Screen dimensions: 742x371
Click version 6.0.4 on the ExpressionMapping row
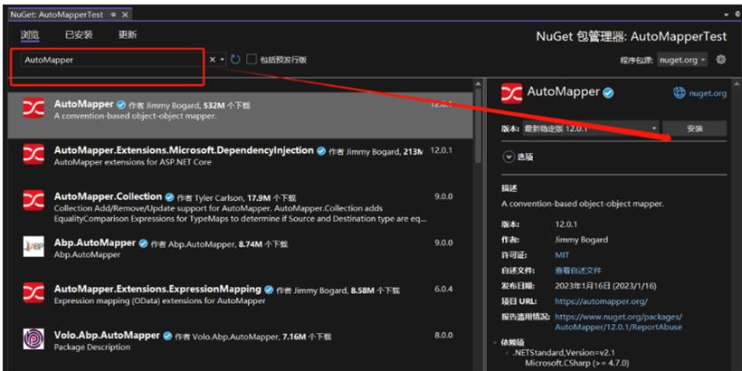click(443, 289)
